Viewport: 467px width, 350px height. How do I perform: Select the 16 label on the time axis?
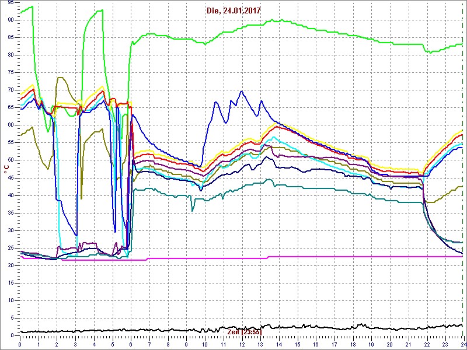point(316,344)
